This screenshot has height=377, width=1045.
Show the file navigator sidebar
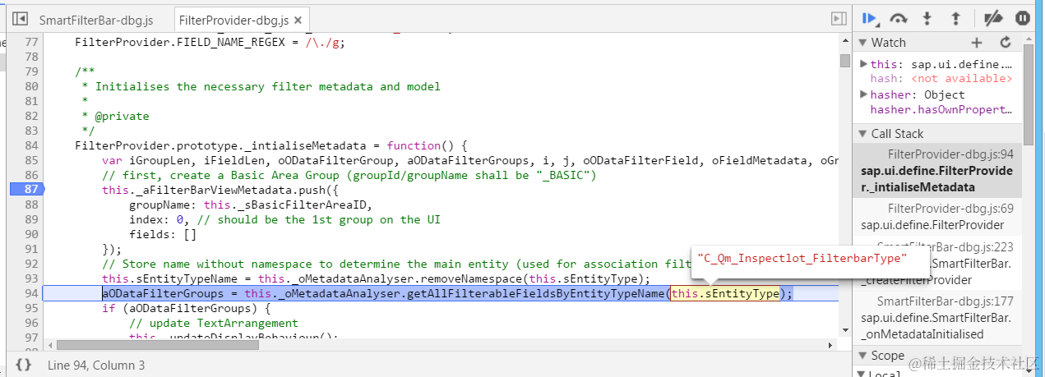[x=21, y=18]
